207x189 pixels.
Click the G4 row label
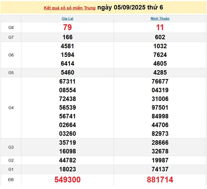pyautogui.click(x=11, y=108)
